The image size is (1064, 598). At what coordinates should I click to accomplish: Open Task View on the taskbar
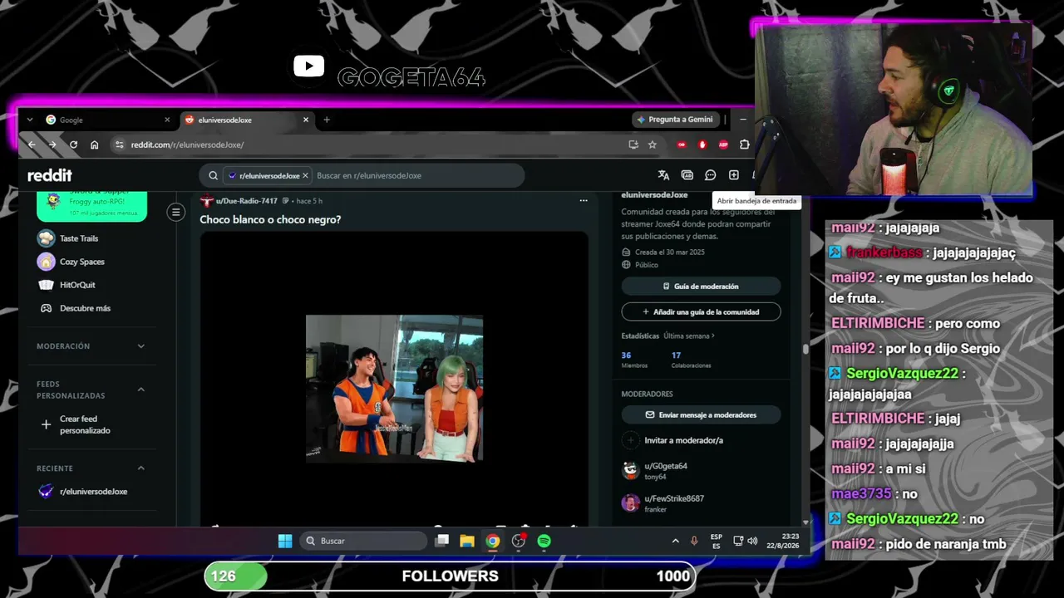[x=442, y=541]
